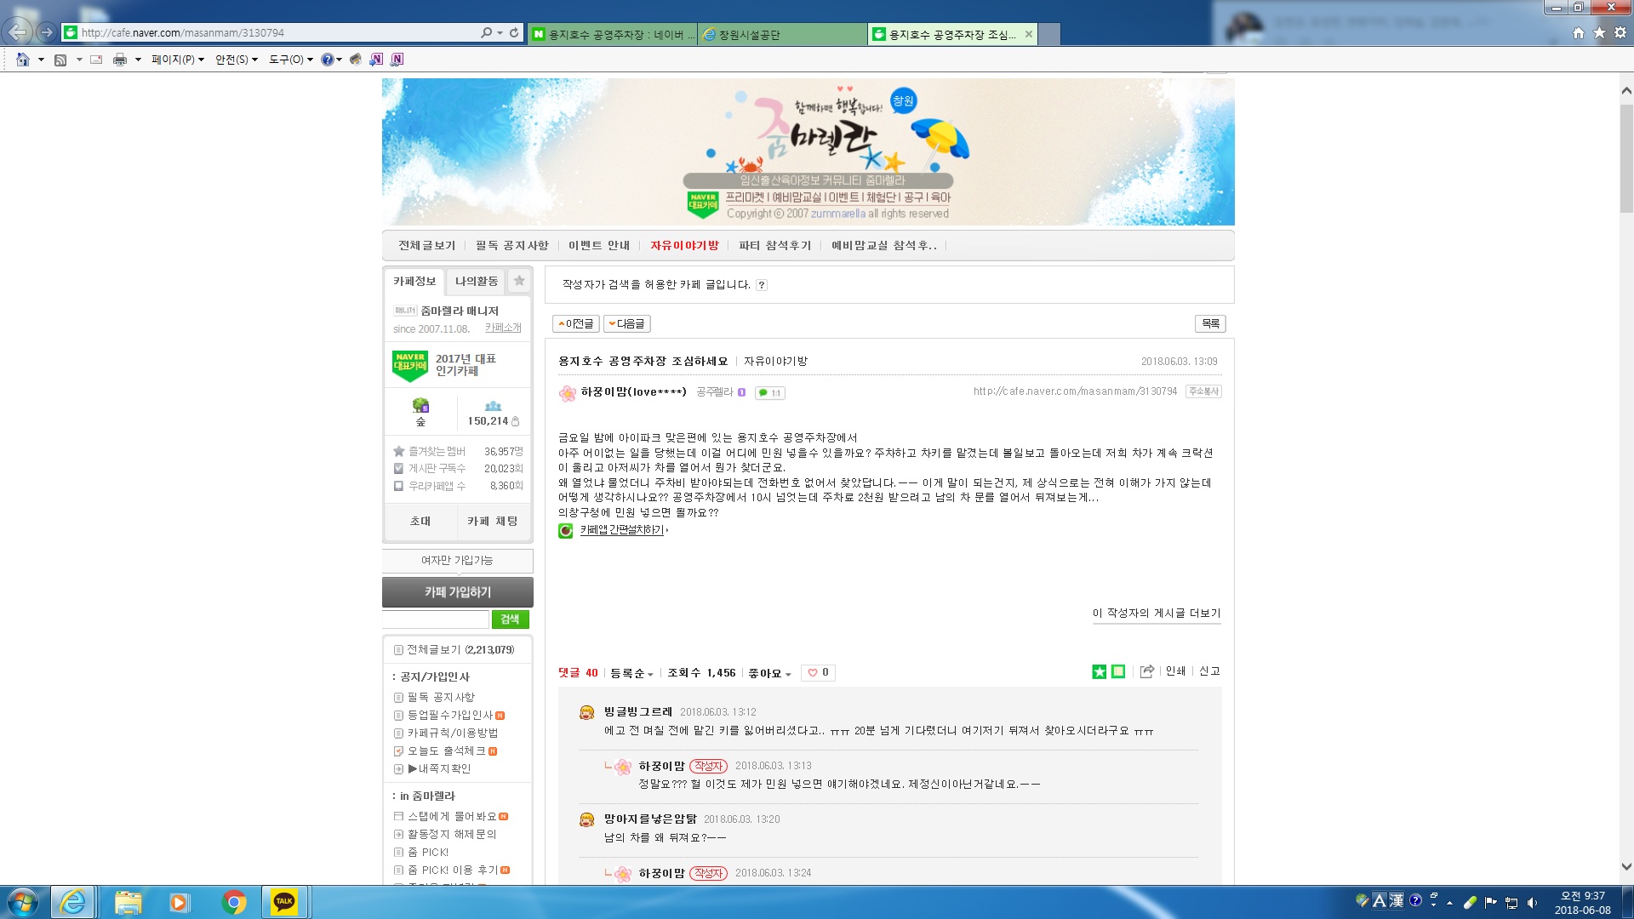Open browser Tools gear icon
This screenshot has height=919, width=1634.
coord(1620,32)
